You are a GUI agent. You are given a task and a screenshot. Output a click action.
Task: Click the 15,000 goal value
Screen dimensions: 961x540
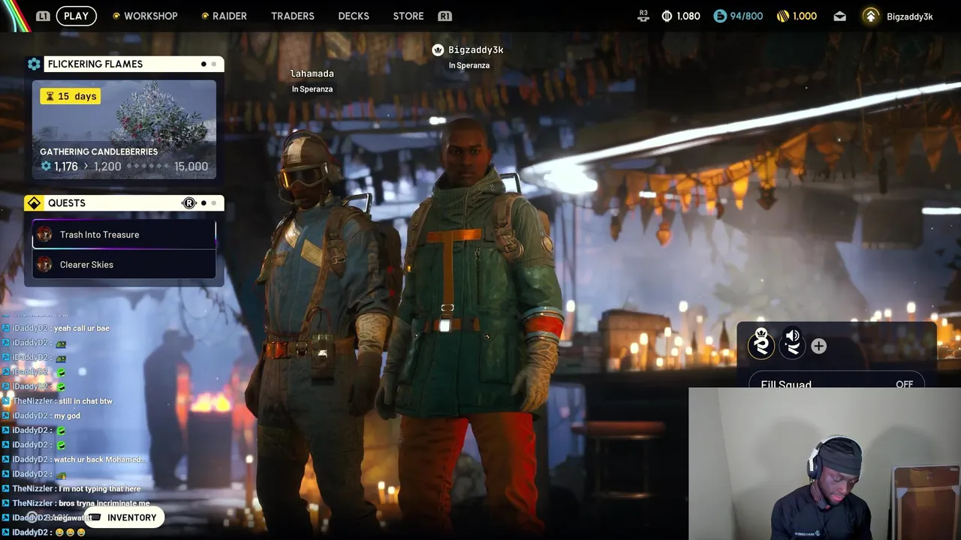191,166
